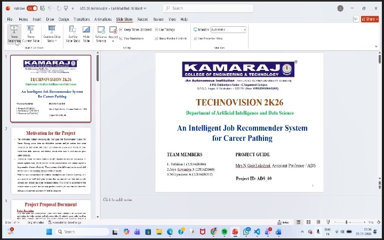Screen dimensions: 384x240
Task: Switch to the Home tab
Action: 23,19
